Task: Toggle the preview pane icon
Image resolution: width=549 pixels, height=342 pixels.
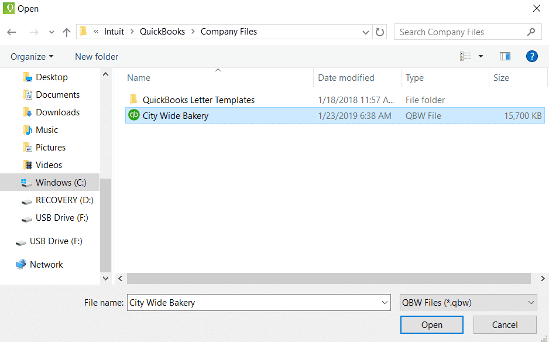Action: (x=505, y=56)
